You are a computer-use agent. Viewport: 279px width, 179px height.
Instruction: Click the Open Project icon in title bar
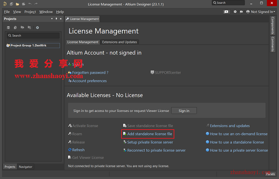(x=24, y=4)
